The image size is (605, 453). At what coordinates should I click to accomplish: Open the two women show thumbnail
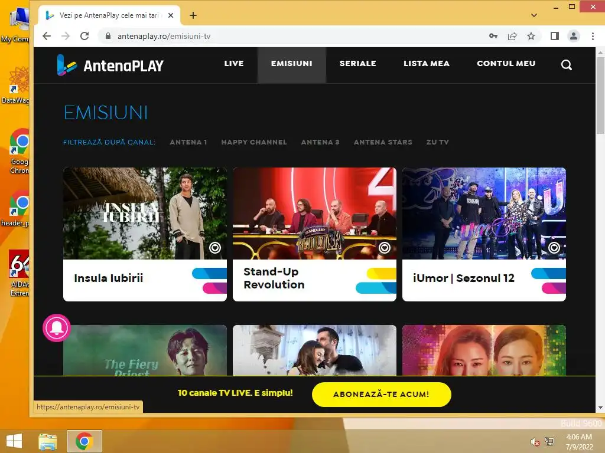click(x=484, y=350)
